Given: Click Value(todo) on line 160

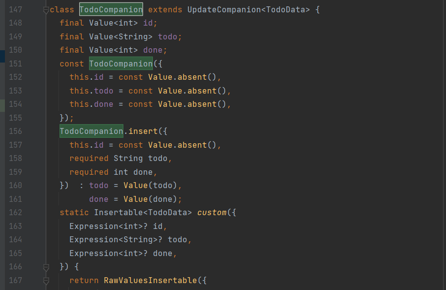Looking at the screenshot, I should coord(150,185).
